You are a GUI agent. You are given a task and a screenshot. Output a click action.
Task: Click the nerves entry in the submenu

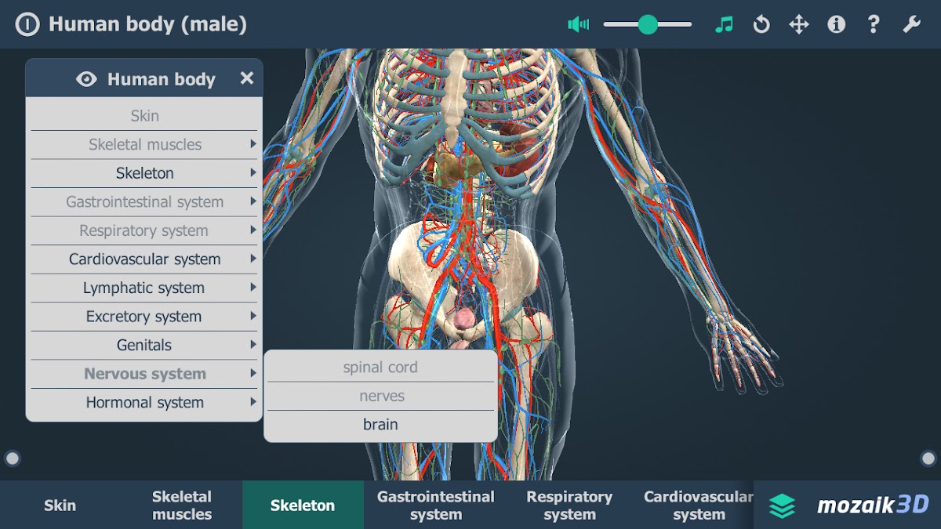381,397
